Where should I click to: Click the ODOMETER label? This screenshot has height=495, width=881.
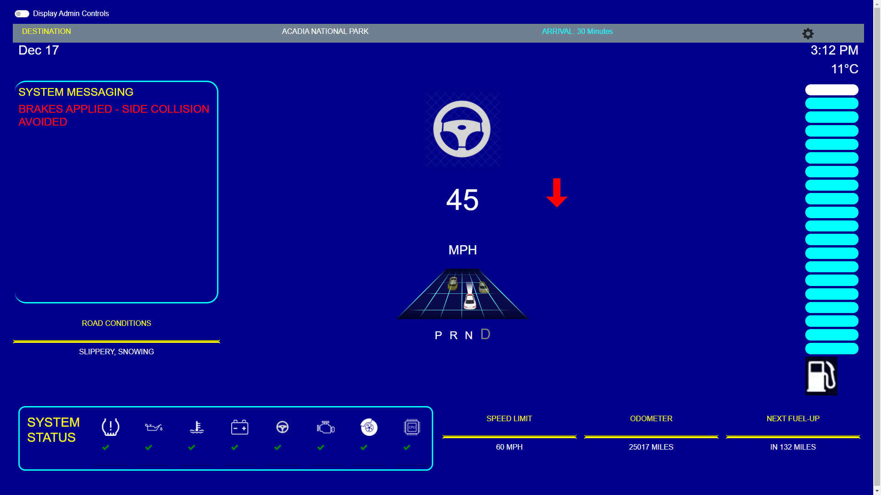(651, 418)
